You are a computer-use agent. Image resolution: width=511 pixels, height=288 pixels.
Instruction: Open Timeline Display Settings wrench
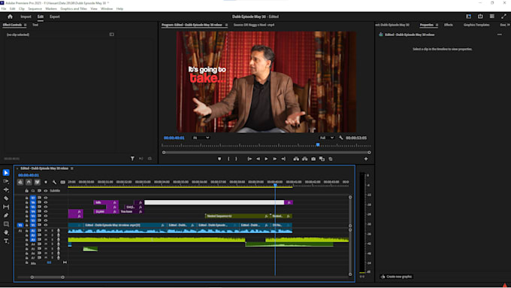(54, 182)
